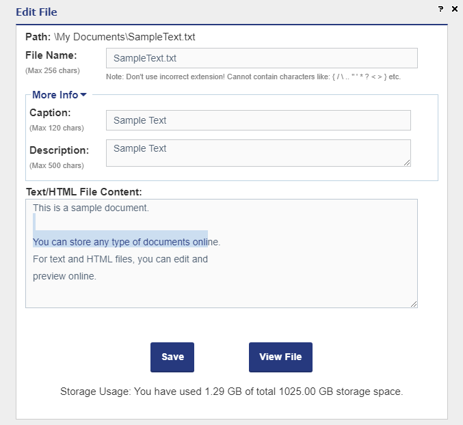
Task: Focus the Caption text field
Action: coord(258,120)
